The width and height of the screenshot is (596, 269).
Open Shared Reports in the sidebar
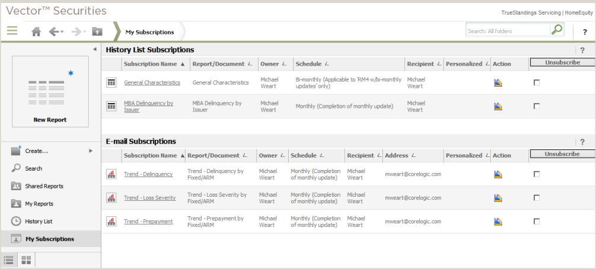(x=44, y=186)
